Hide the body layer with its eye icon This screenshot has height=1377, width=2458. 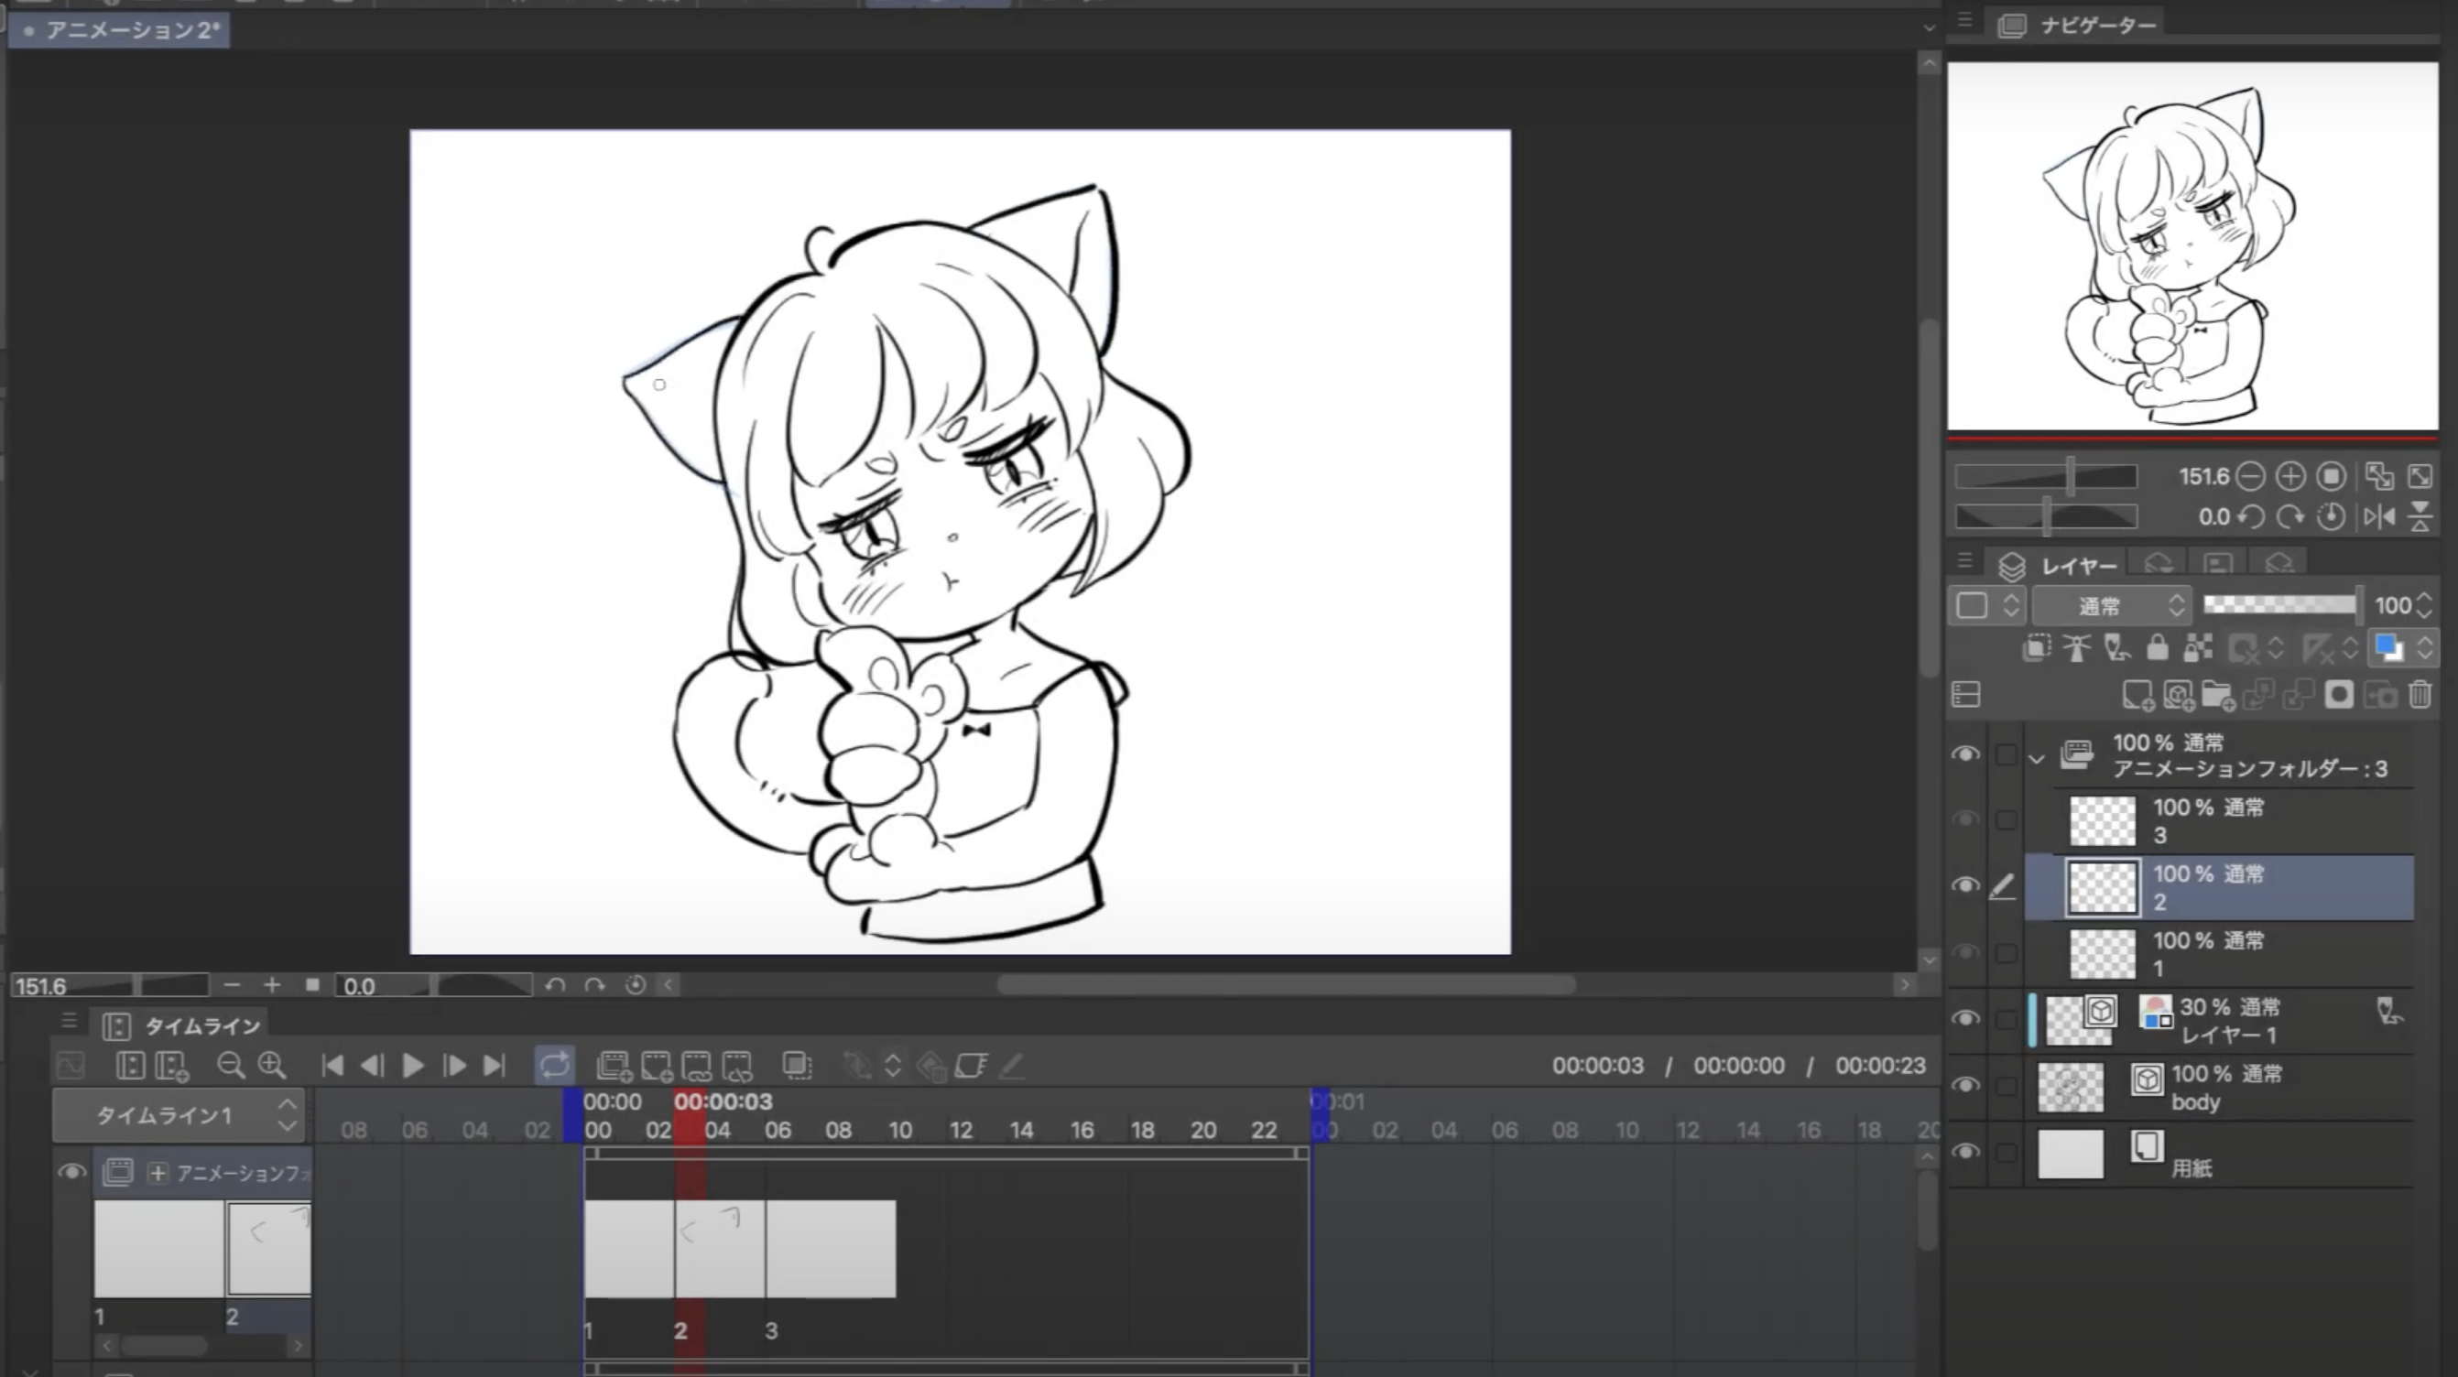[1964, 1085]
